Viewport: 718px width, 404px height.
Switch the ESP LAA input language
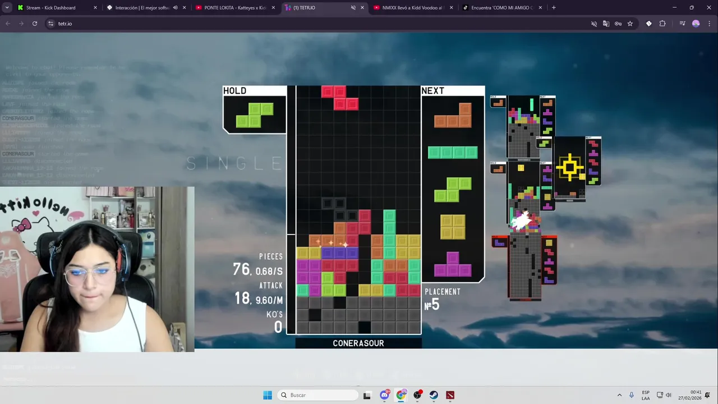[x=646, y=395]
